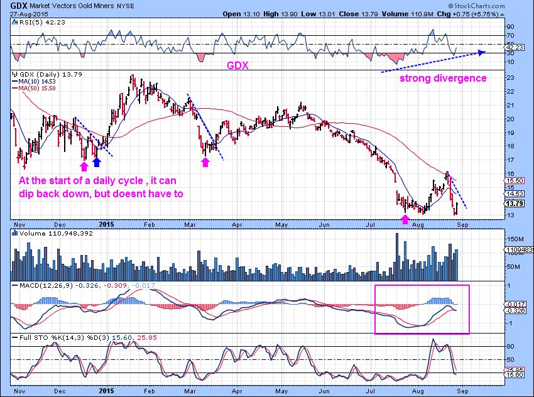Click the MACD(12,26,9) legend line marker
The width and height of the screenshot is (534, 397).
coord(15,285)
